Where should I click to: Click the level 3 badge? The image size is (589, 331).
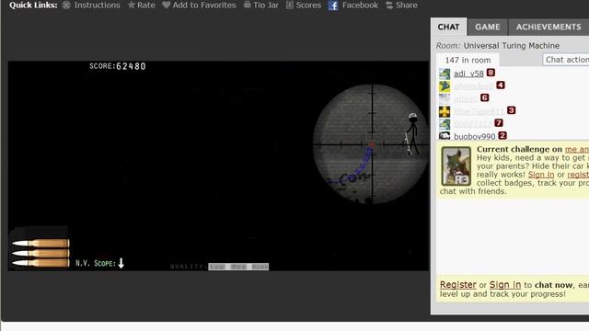[x=512, y=110]
